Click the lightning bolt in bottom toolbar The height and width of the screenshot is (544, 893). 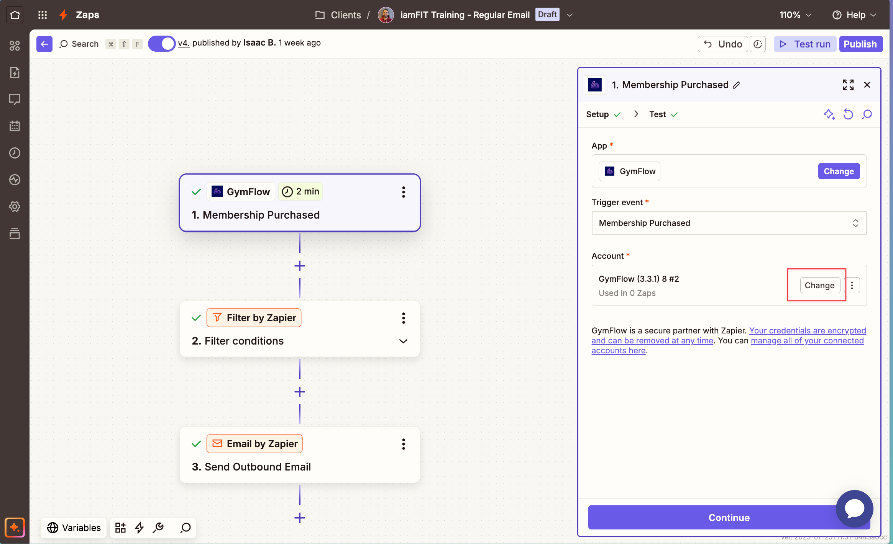tap(139, 528)
